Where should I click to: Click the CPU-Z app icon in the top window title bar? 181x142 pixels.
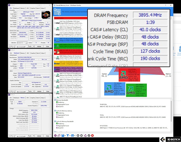click(9, 5)
